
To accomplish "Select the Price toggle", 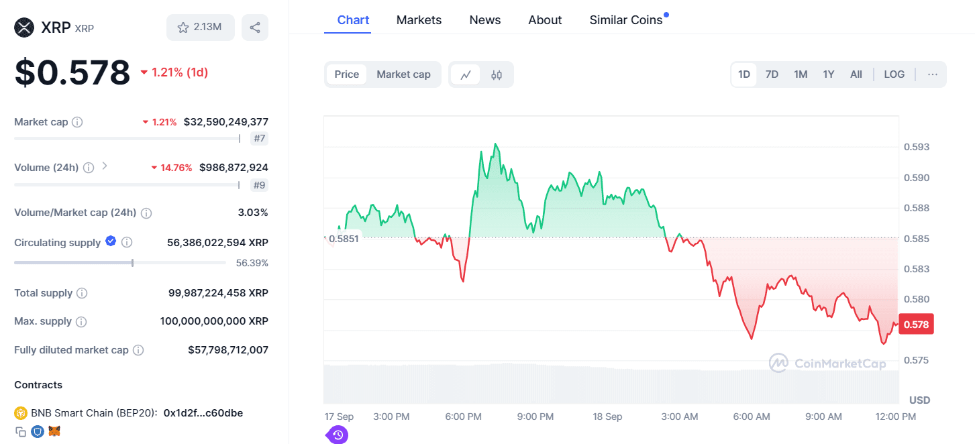I will [347, 74].
